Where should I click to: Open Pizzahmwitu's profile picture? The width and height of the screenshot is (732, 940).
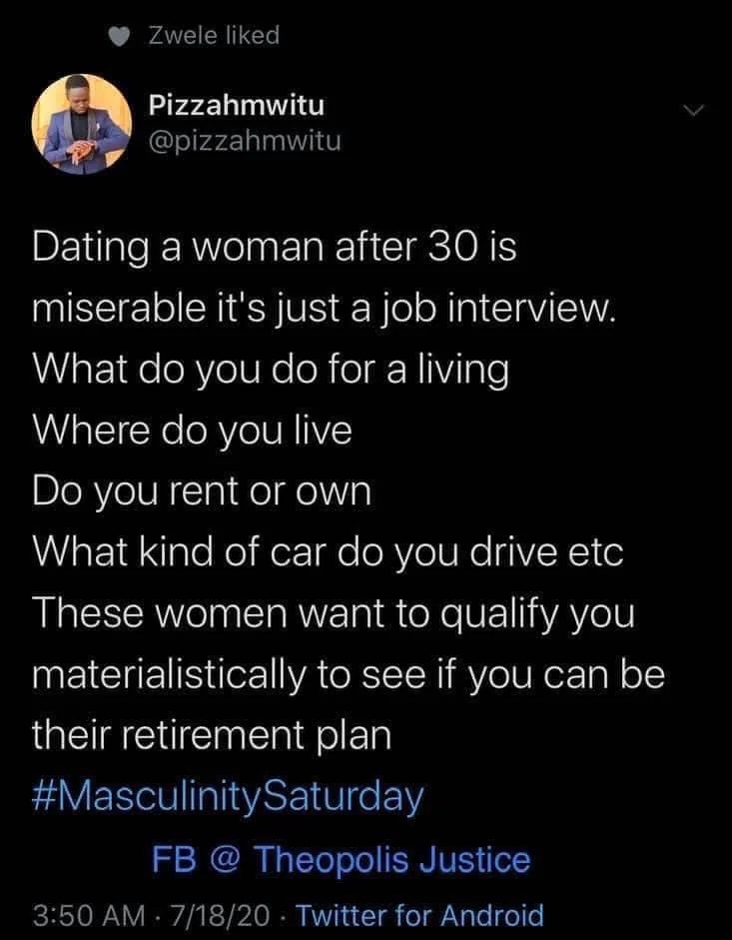(82, 124)
